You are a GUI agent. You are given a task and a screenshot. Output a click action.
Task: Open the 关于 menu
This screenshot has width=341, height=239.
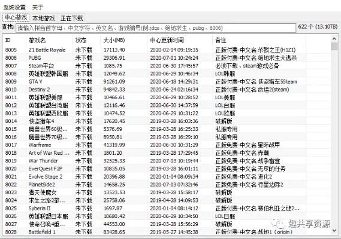(x=38, y=7)
